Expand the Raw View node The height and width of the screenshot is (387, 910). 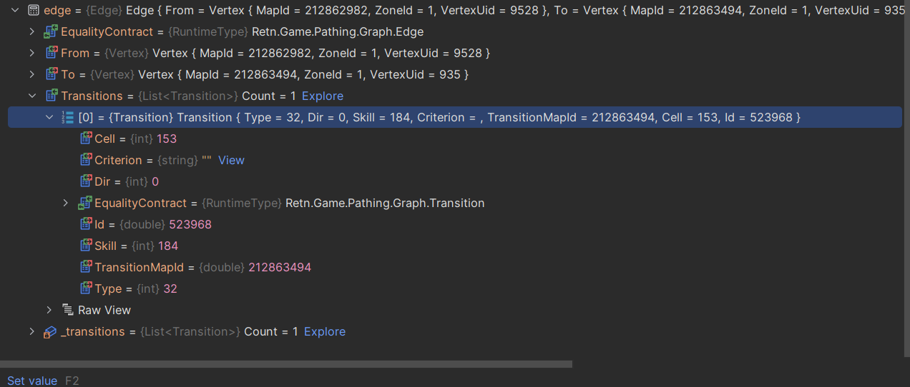[x=49, y=310]
